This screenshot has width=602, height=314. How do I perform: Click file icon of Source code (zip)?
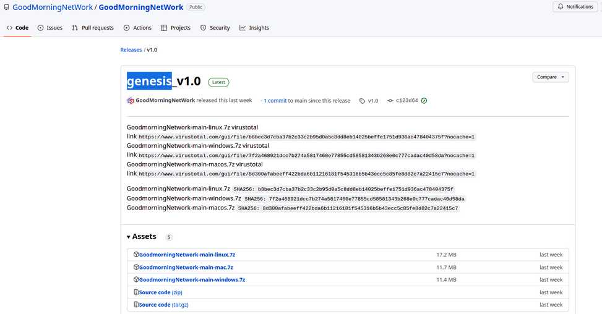coord(136,292)
